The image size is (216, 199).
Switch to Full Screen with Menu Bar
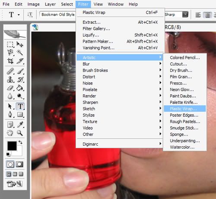pos(15,174)
